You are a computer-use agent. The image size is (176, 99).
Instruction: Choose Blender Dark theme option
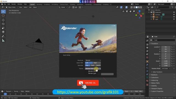(92, 71)
